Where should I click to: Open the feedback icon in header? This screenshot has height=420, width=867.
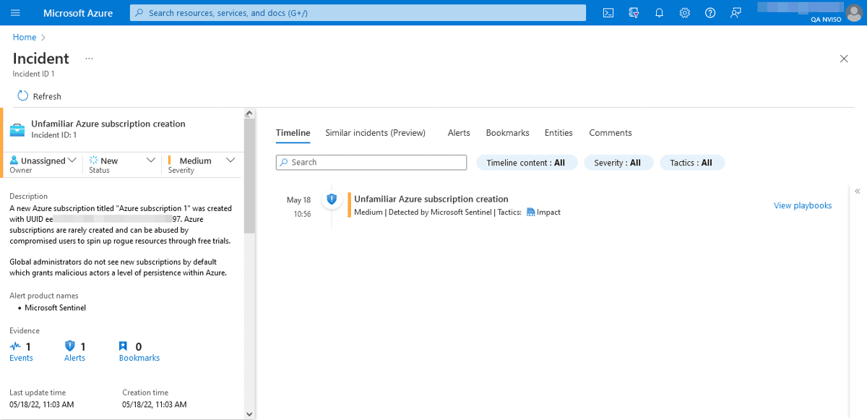pyautogui.click(x=736, y=13)
